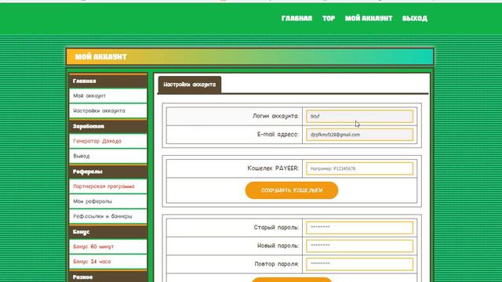Image resolution: width=502 pixels, height=282 pixels.
Task: Focus the Старый пароль field
Action: point(359,228)
